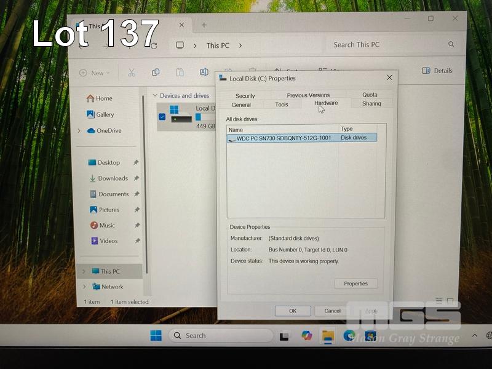Click the Copy toolbar icon
This screenshot has width=492, height=369.
156,73
